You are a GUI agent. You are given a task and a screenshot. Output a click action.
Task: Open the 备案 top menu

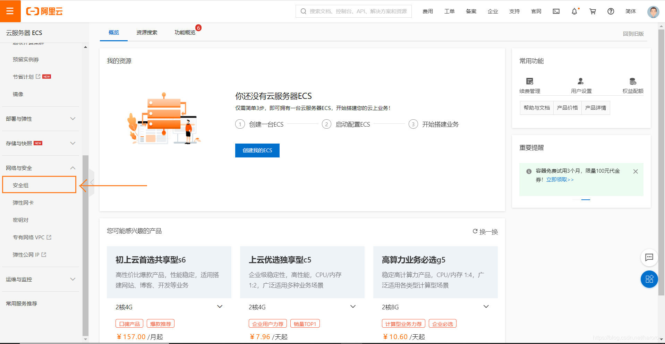point(471,11)
